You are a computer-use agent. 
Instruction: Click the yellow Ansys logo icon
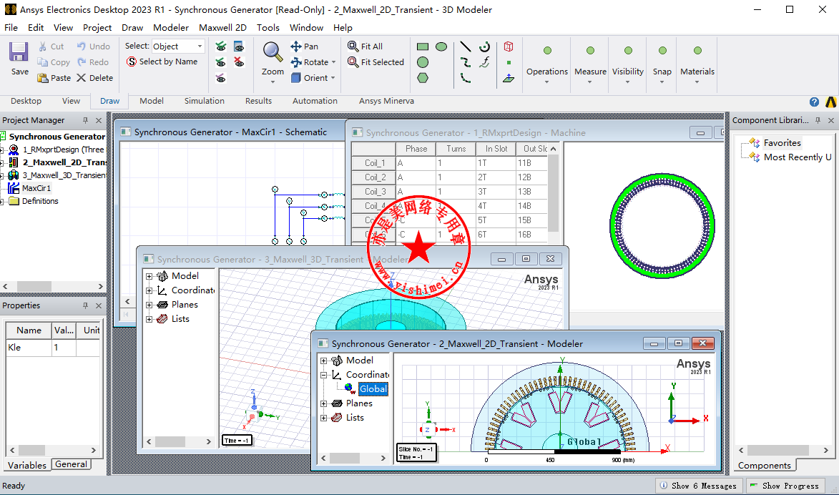click(x=831, y=102)
